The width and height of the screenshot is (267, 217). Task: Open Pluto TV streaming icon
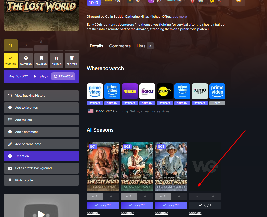pyautogui.click(x=165, y=91)
